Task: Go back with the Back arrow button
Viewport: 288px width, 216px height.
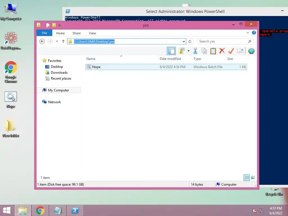Action: tap(42, 41)
